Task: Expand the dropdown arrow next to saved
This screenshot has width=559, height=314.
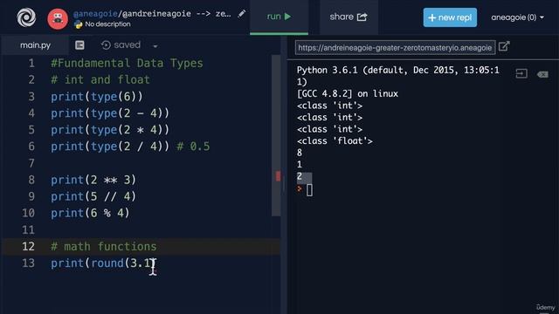Action: [x=155, y=46]
